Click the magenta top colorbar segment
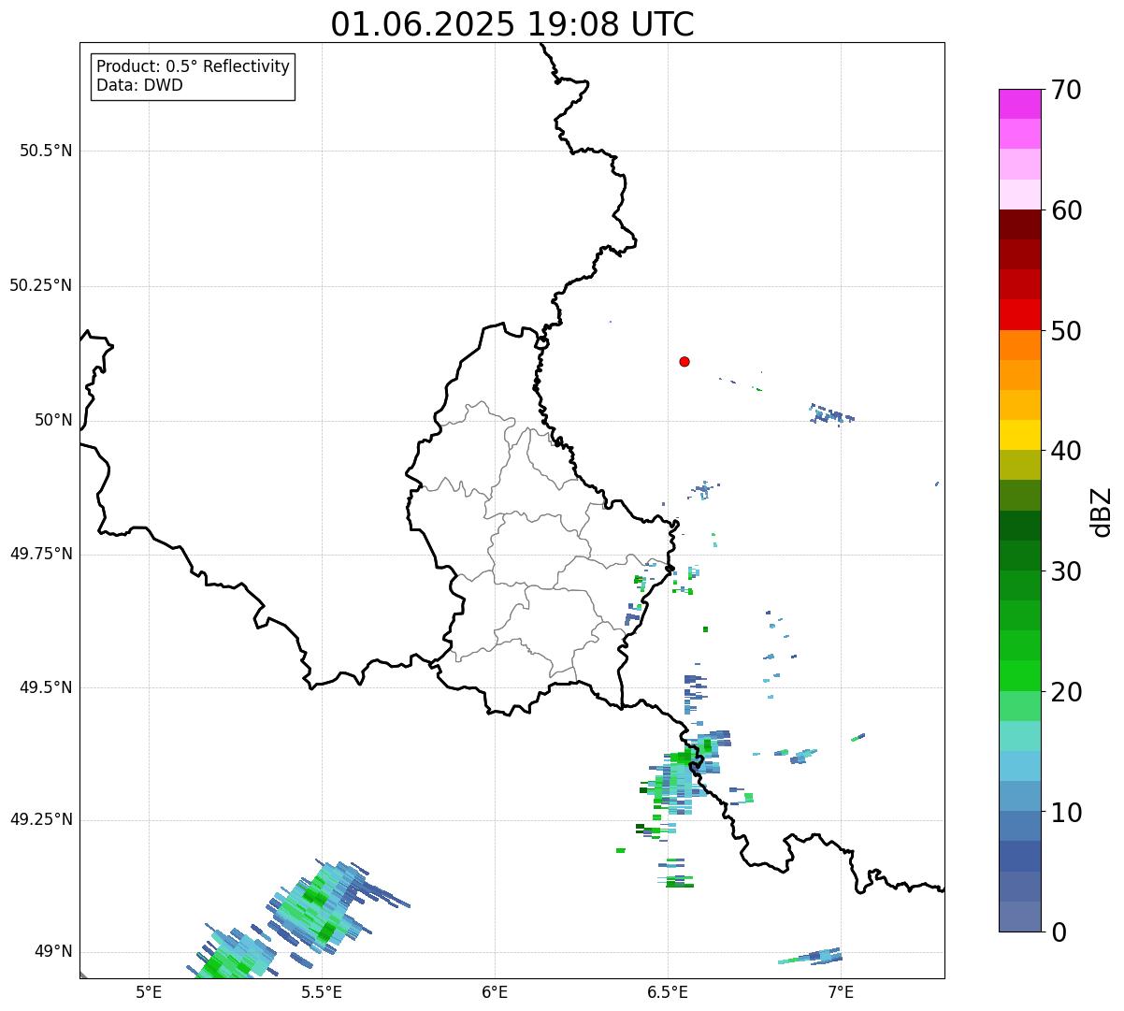This screenshot has height=1011, width=1124. click(x=1019, y=104)
